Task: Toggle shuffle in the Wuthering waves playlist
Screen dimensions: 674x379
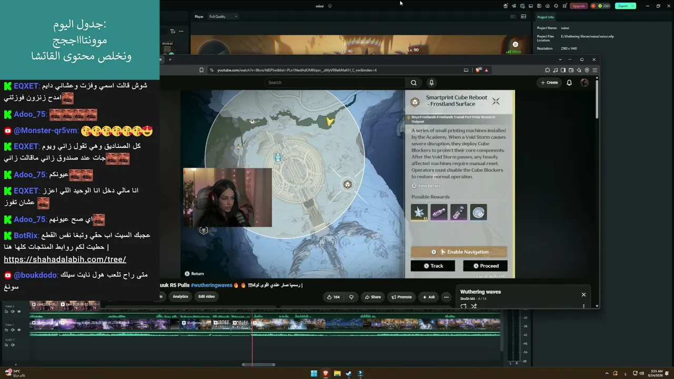Action: tap(473, 306)
